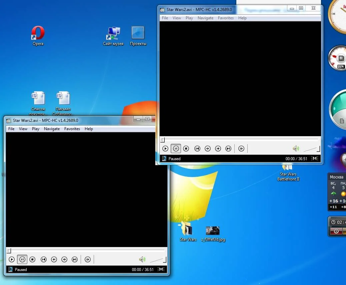Click 00:00 / 36:51 time in lower MPC-HC window

(143, 270)
